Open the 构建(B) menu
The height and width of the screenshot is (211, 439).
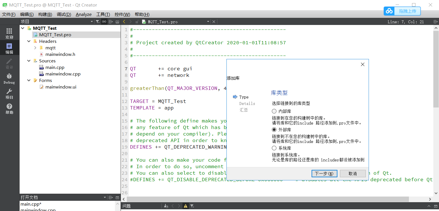45,14
